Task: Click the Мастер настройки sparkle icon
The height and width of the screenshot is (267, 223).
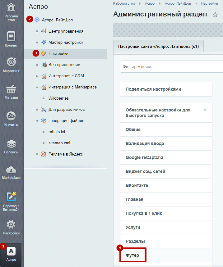Action: pyautogui.click(x=44, y=43)
